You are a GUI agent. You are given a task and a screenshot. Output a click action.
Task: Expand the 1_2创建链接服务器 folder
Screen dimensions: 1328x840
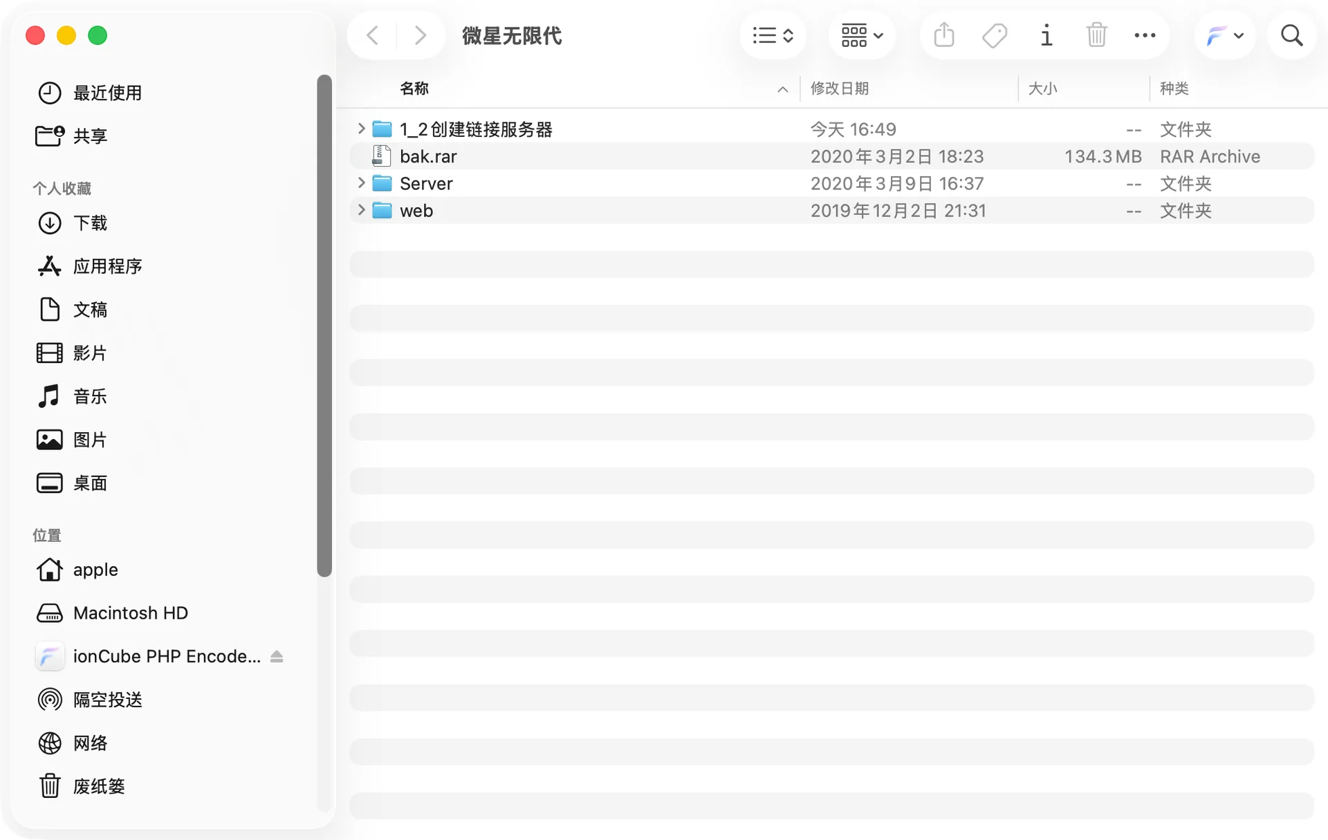click(360, 129)
